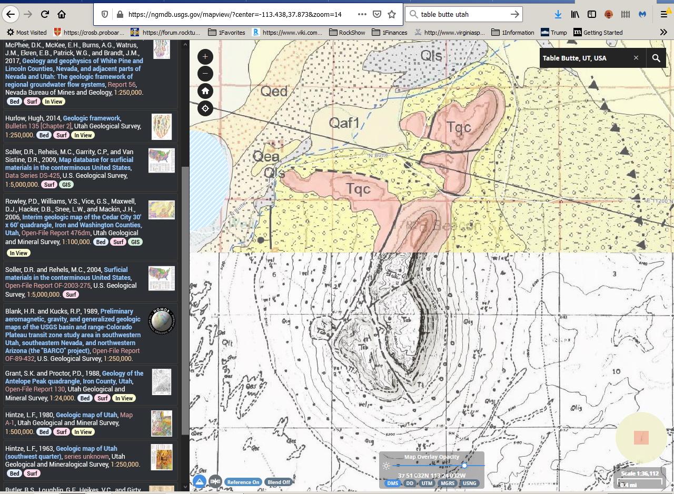This screenshot has width=674, height=494.
Task: Click the browser search box containing 'table butte utah'
Action: (x=463, y=14)
